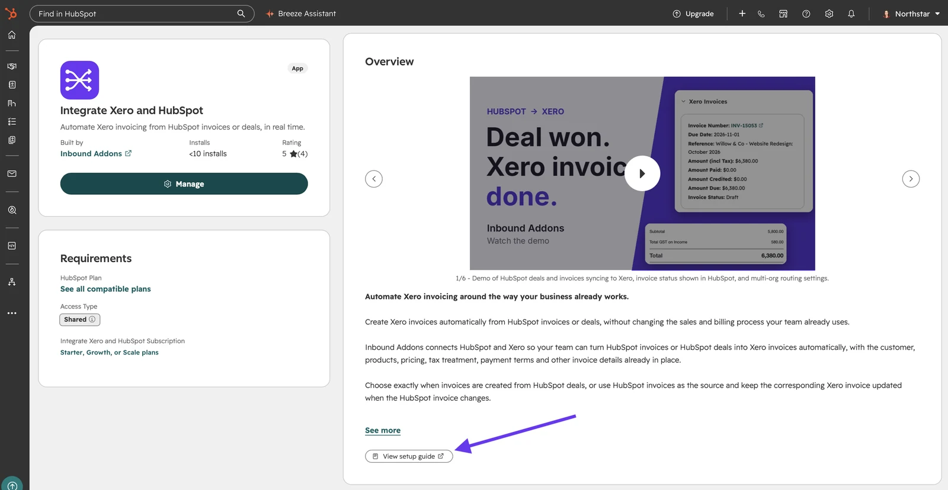The height and width of the screenshot is (490, 948).
Task: Click the three-dots more icon in sidebar
Action: point(12,313)
